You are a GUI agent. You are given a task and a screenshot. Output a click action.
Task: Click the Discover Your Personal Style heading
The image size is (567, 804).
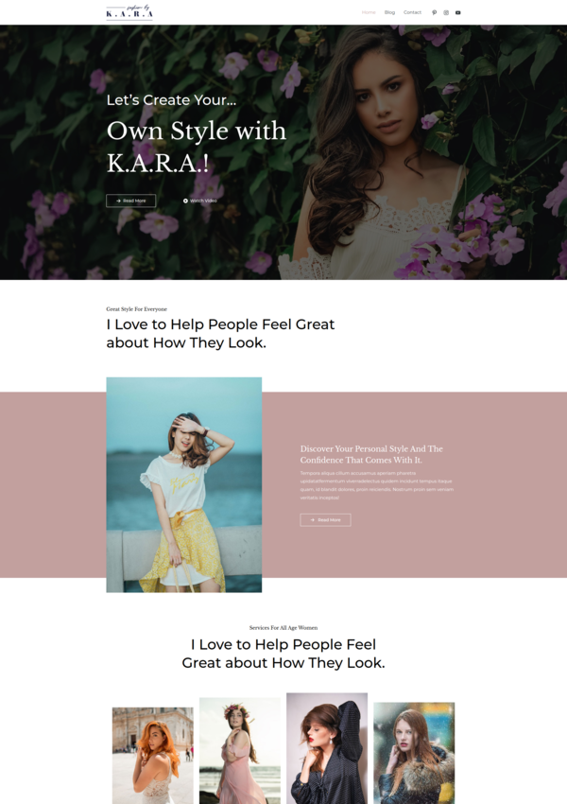coord(371,454)
